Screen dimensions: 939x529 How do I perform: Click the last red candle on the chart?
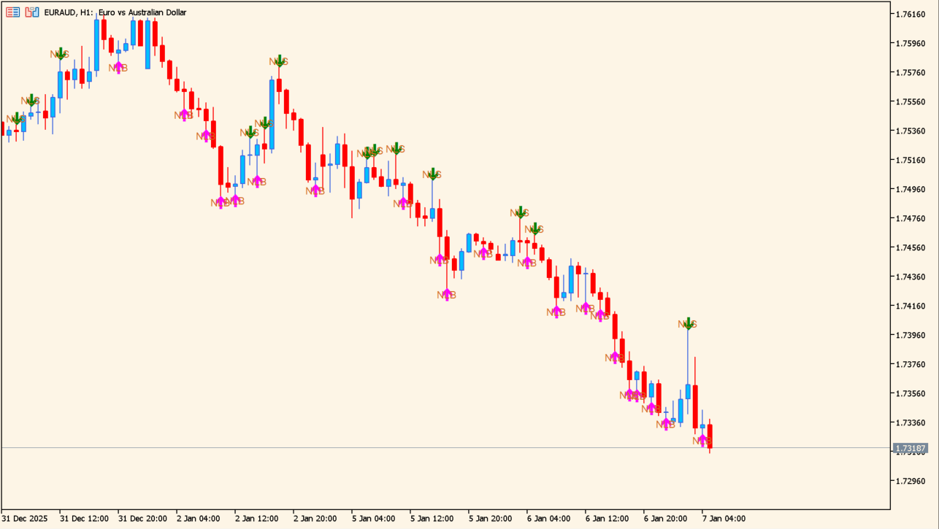tap(710, 436)
